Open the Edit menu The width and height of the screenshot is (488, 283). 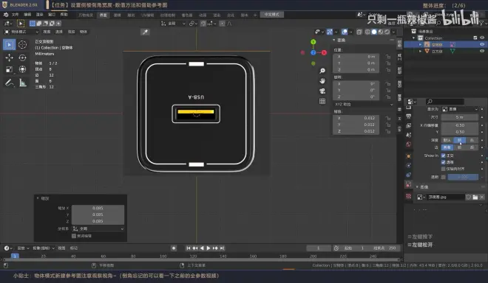pos(27,15)
